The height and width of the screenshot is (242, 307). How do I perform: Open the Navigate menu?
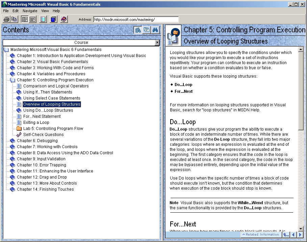[x=30, y=11]
